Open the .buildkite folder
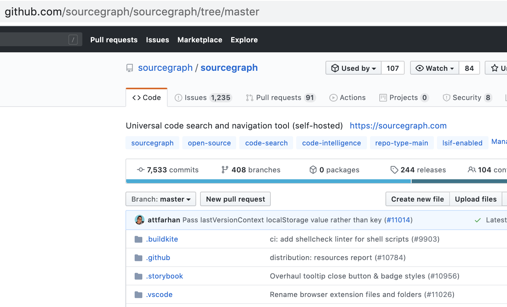 pos(162,239)
